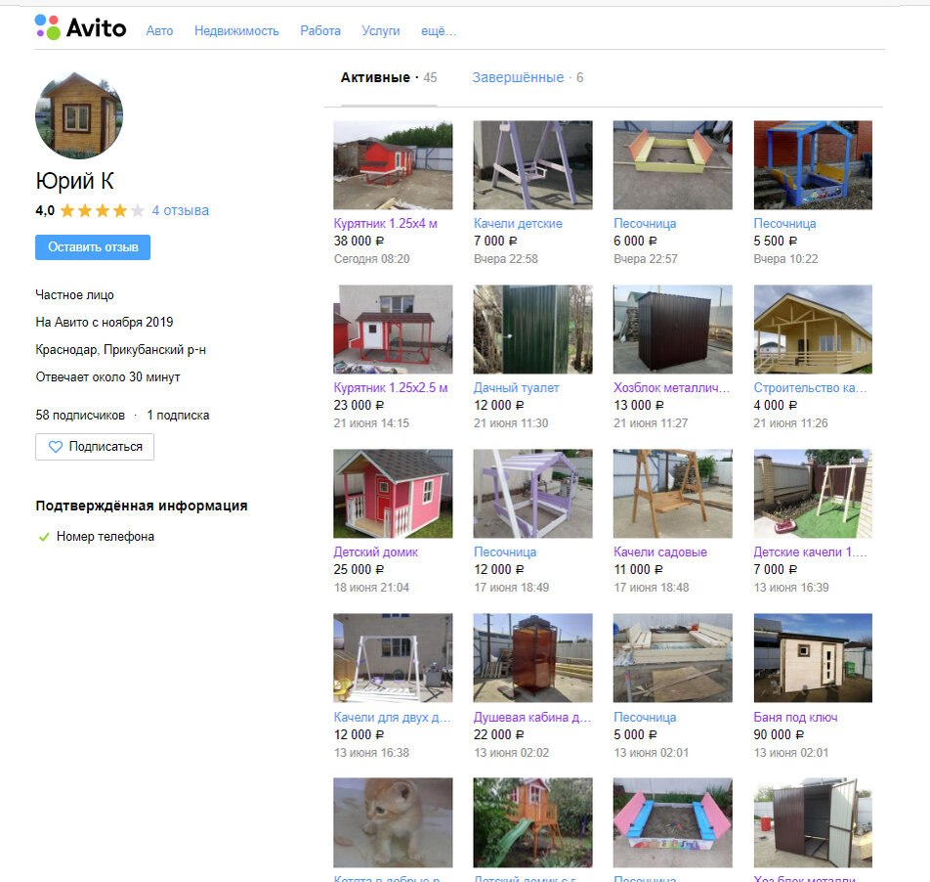Click the Душевая кабина photo

pos(532,658)
